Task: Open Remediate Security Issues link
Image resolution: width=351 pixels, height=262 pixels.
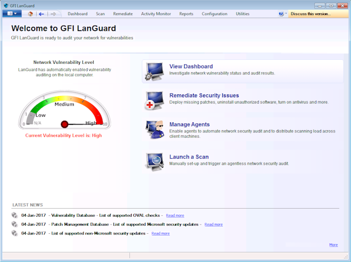Action: [x=204, y=96]
